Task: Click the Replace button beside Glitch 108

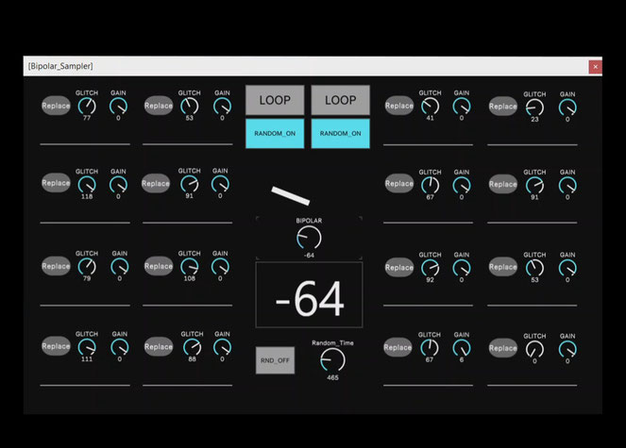Action: point(159,266)
